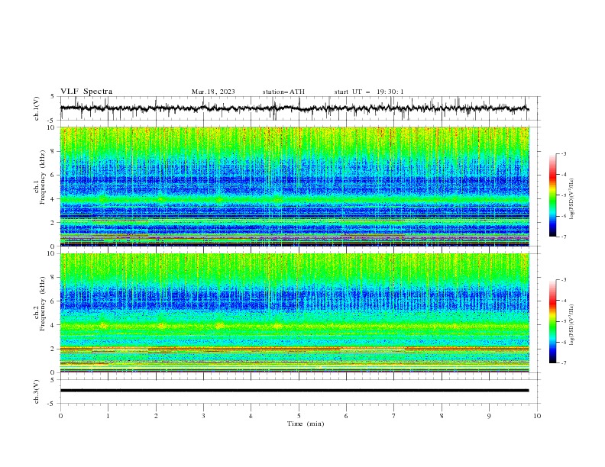Click the ch.2 color scale bar
This screenshot has width=605, height=467.
552,321
